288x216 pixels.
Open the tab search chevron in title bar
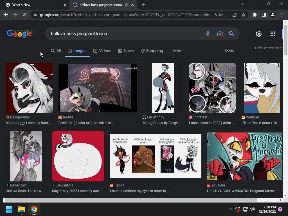[243, 4]
